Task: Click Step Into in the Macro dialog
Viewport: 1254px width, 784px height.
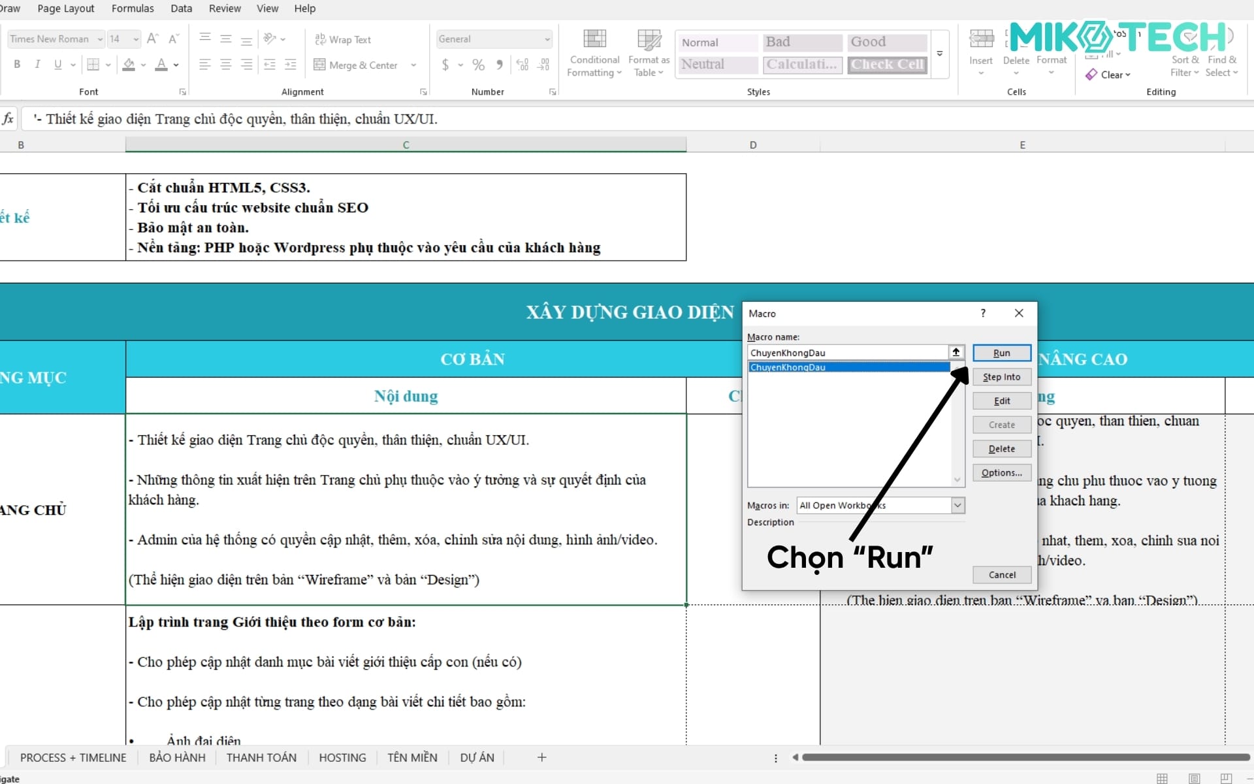Action: click(1002, 377)
